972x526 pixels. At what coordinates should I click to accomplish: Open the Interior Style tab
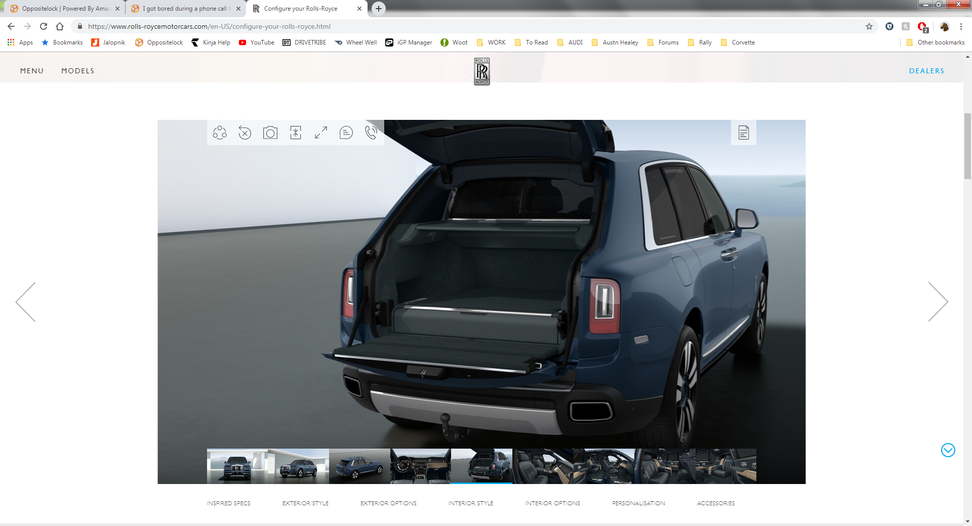click(471, 503)
